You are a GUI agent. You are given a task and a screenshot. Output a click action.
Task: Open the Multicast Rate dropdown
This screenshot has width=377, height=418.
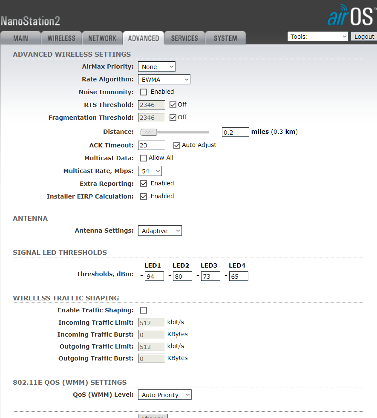click(150, 171)
